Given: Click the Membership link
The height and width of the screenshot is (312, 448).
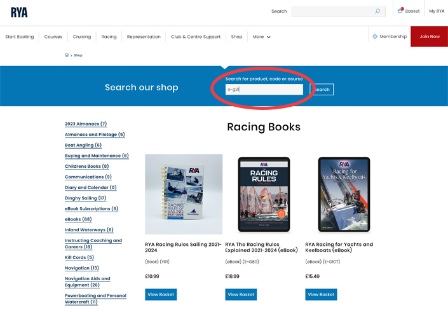Looking at the screenshot, I should [x=390, y=37].
